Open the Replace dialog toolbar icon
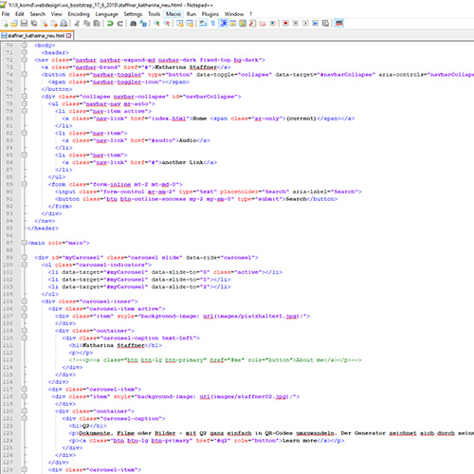This screenshot has width=474, height=474. coord(143,24)
